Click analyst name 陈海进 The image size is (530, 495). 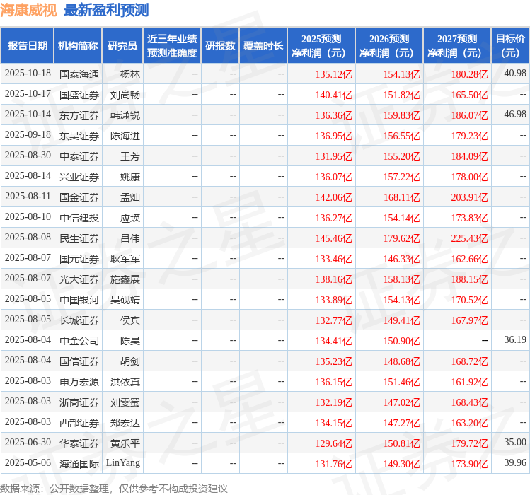pyautogui.click(x=125, y=136)
